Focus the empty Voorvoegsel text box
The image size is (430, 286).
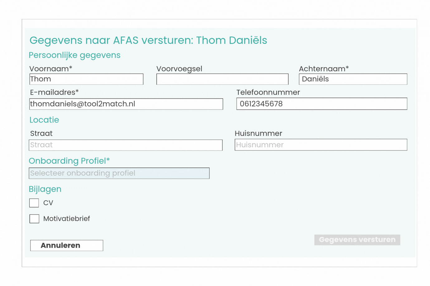(x=222, y=79)
